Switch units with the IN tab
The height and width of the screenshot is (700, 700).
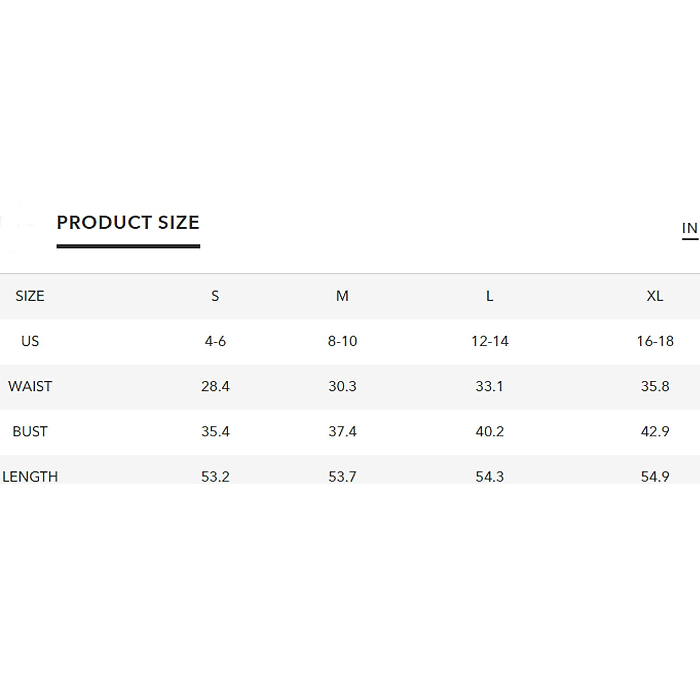tap(689, 228)
